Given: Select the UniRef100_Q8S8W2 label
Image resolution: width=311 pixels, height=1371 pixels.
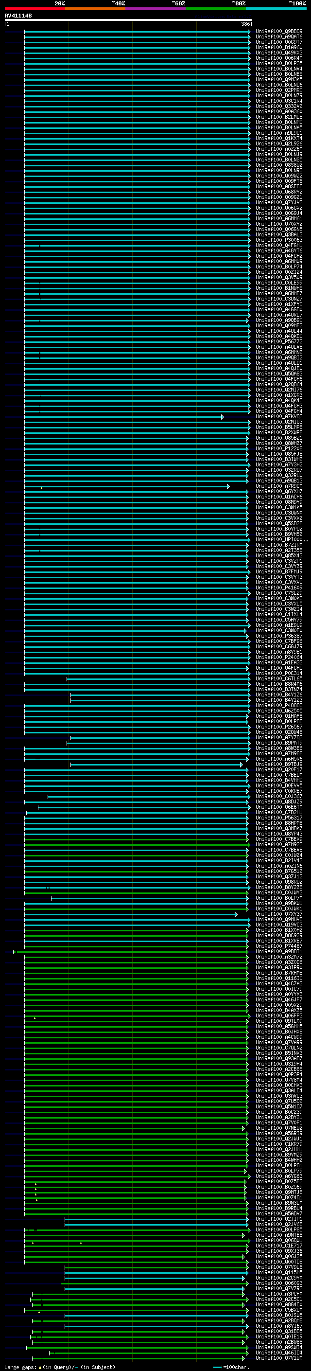Looking at the screenshot, I should pos(279,165).
